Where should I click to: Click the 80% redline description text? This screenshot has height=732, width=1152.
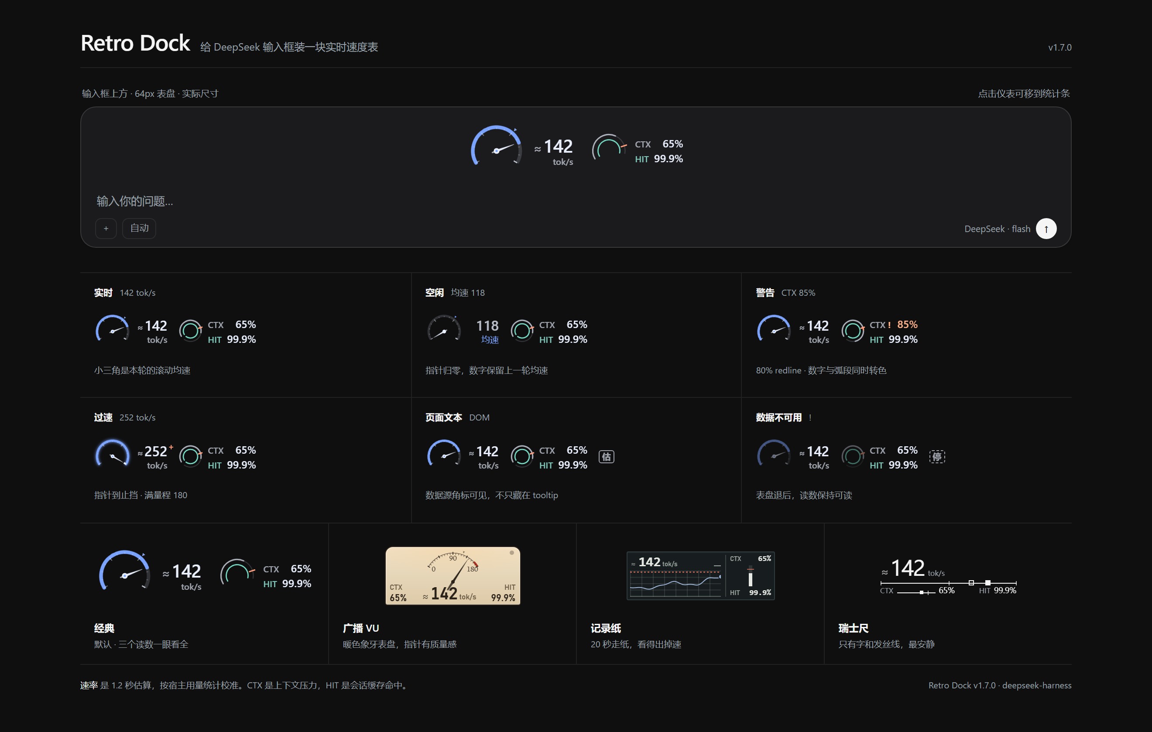click(821, 370)
